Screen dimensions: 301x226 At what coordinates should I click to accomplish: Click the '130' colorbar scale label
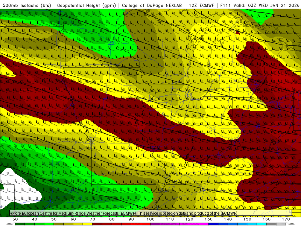209,219
